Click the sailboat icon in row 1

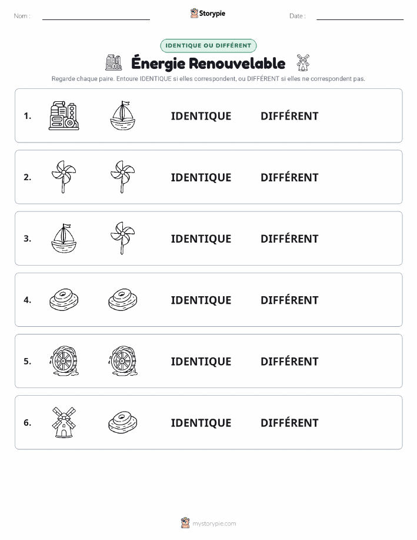(x=122, y=115)
